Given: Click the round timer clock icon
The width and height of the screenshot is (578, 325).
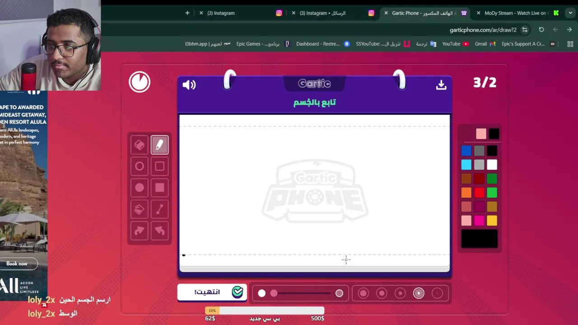Looking at the screenshot, I should coord(140,82).
